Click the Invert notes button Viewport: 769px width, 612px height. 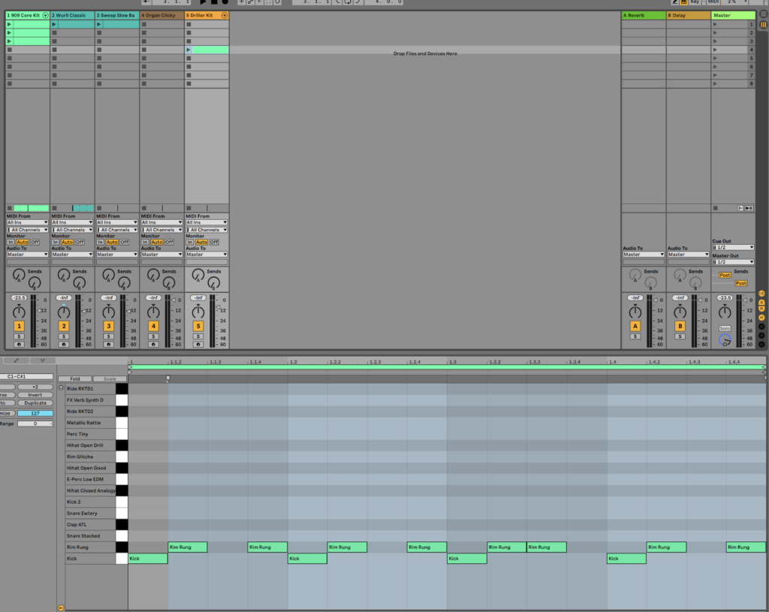point(35,395)
